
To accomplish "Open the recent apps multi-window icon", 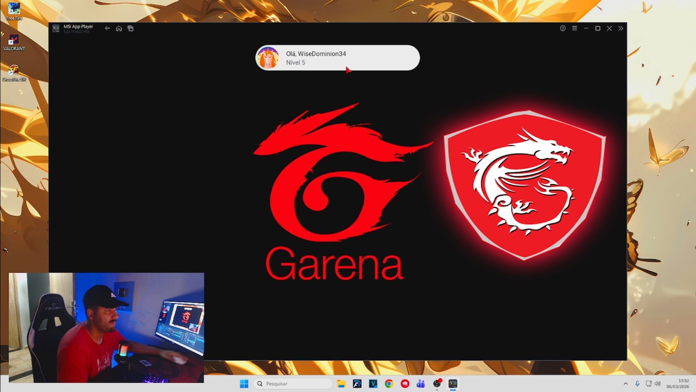I will [130, 28].
